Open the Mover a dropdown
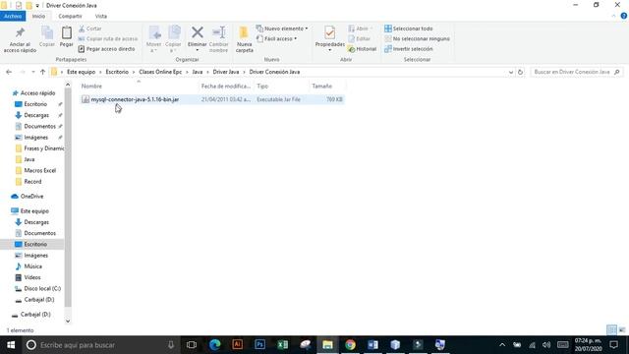The height and width of the screenshot is (354, 629). (x=153, y=39)
